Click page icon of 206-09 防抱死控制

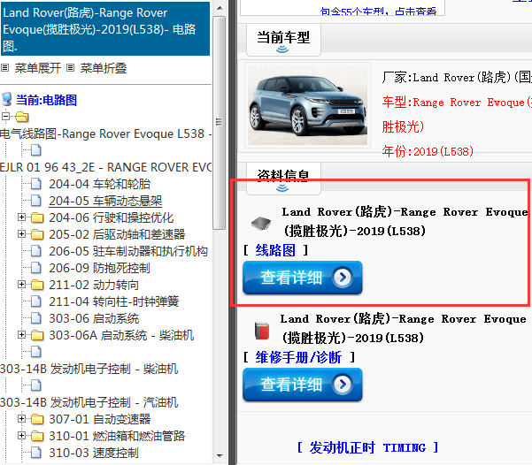(x=36, y=268)
